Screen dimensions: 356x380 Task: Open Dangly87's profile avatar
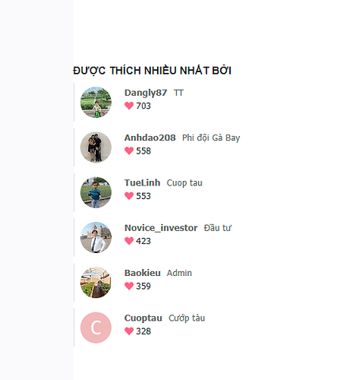coord(96,102)
